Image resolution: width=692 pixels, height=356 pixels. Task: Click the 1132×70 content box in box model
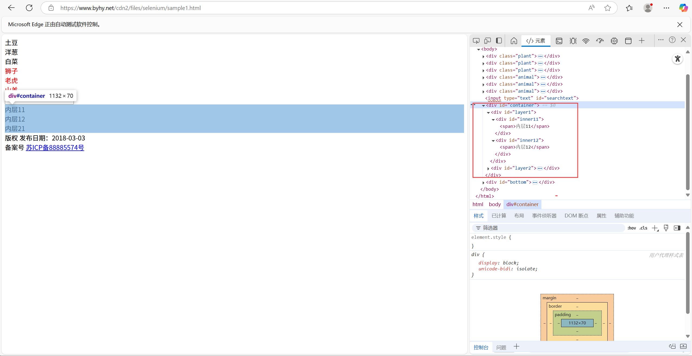pyautogui.click(x=577, y=323)
